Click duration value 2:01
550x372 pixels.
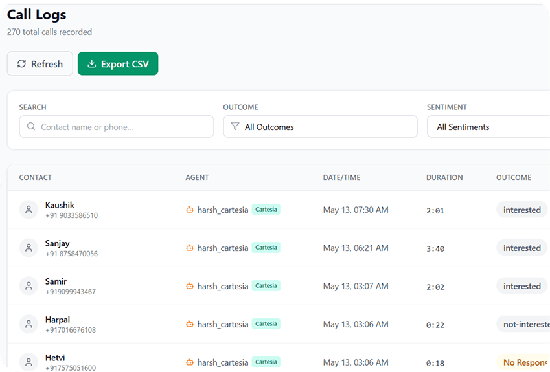(435, 210)
